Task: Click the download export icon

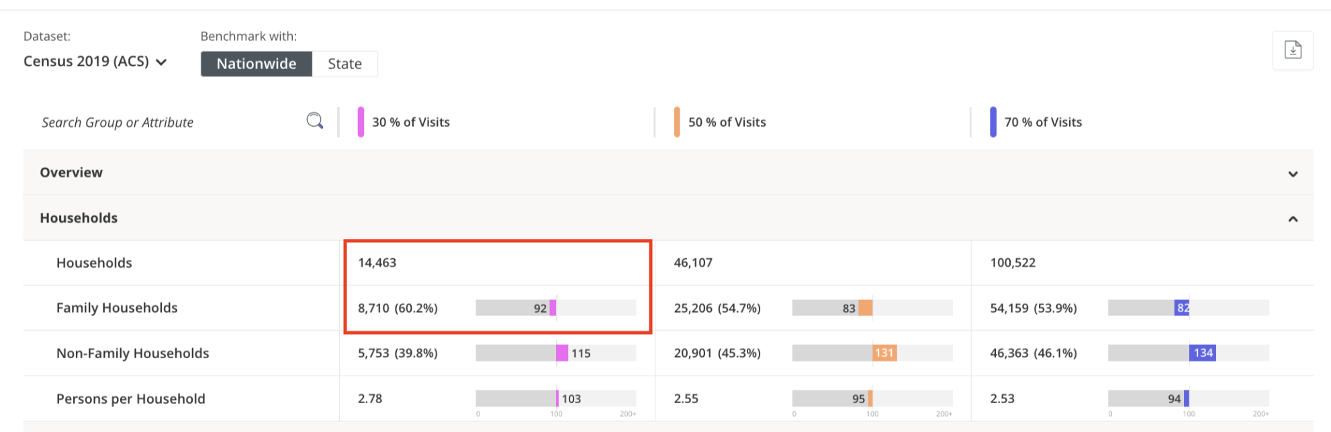Action: [x=1293, y=50]
